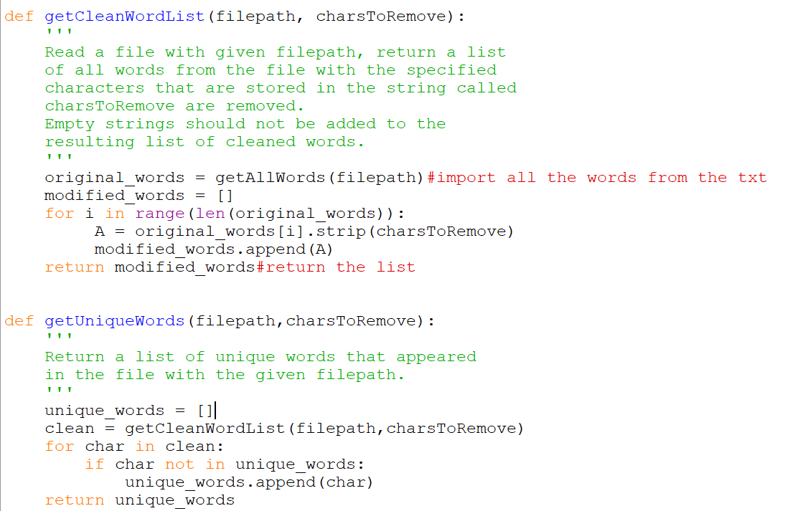Click docstring line 'charsToRemove are removed.'
This screenshot has height=511, width=803.
pyautogui.click(x=174, y=106)
